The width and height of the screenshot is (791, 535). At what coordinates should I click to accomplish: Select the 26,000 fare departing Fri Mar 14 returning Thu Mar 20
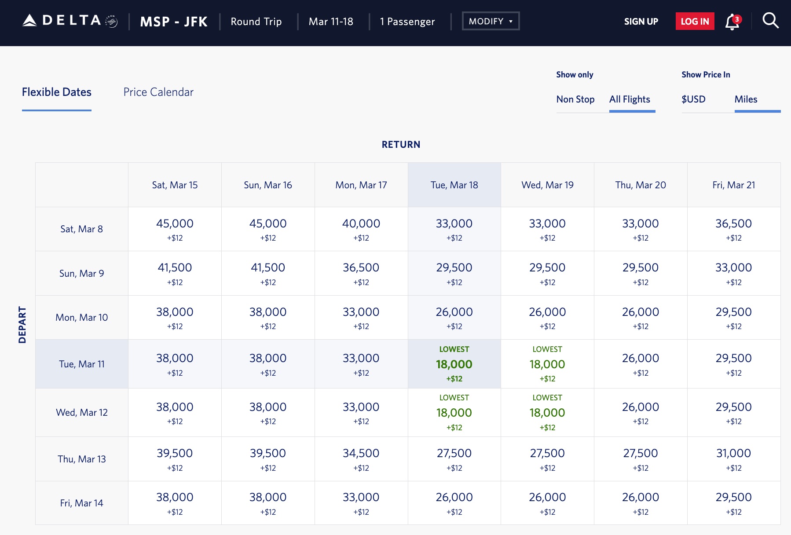coord(640,502)
